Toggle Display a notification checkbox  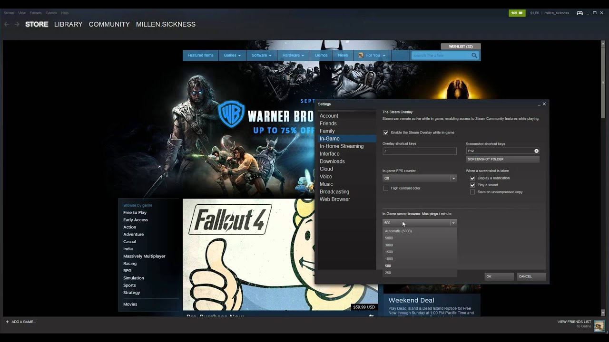pyautogui.click(x=472, y=178)
